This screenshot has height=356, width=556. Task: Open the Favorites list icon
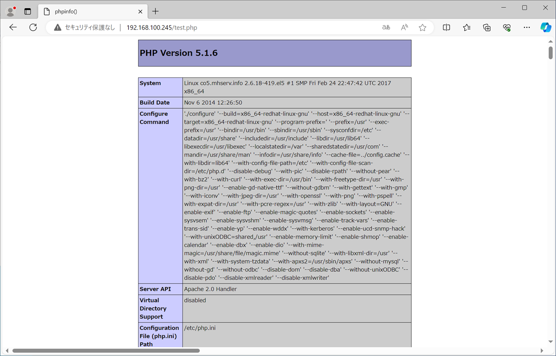pyautogui.click(x=467, y=27)
